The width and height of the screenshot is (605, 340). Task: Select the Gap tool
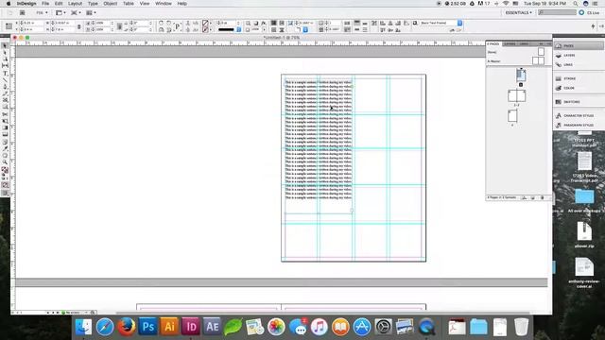coord(5,66)
